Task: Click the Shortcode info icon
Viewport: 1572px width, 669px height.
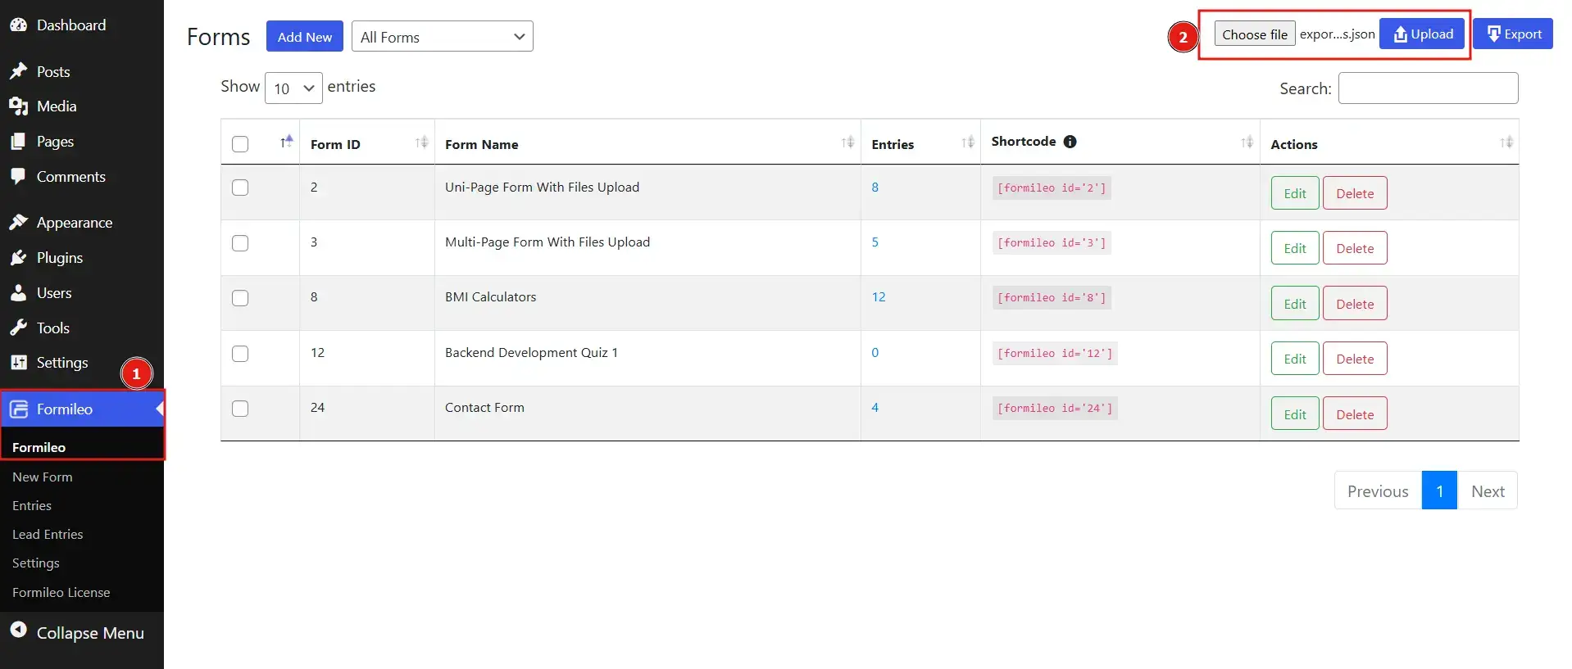Action: pyautogui.click(x=1070, y=142)
